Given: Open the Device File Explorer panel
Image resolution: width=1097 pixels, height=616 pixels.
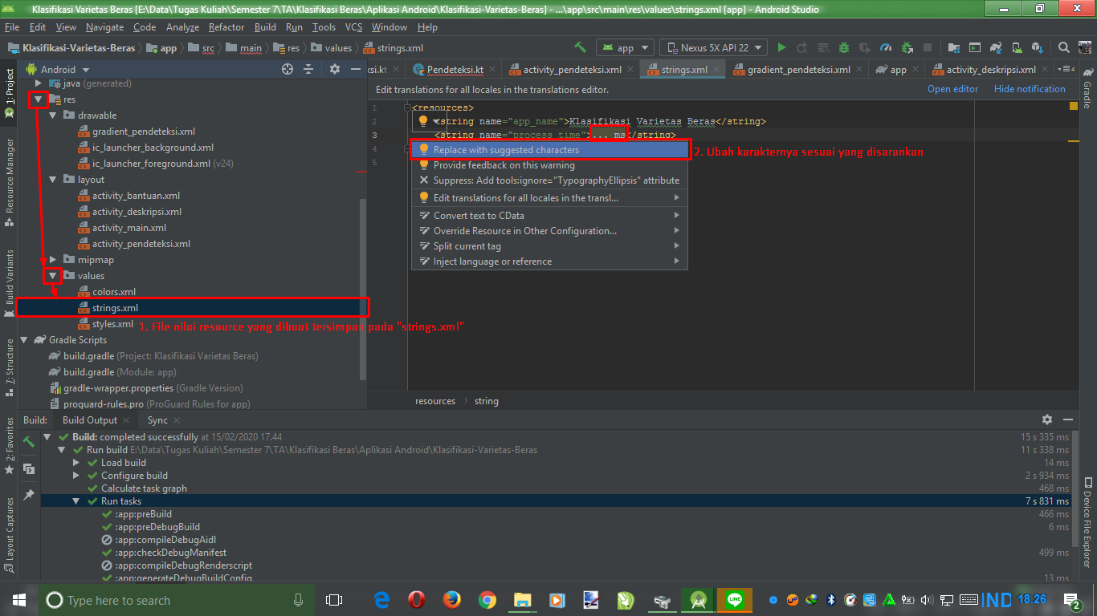Looking at the screenshot, I should (1087, 523).
